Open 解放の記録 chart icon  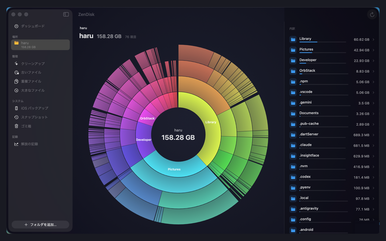16,144
